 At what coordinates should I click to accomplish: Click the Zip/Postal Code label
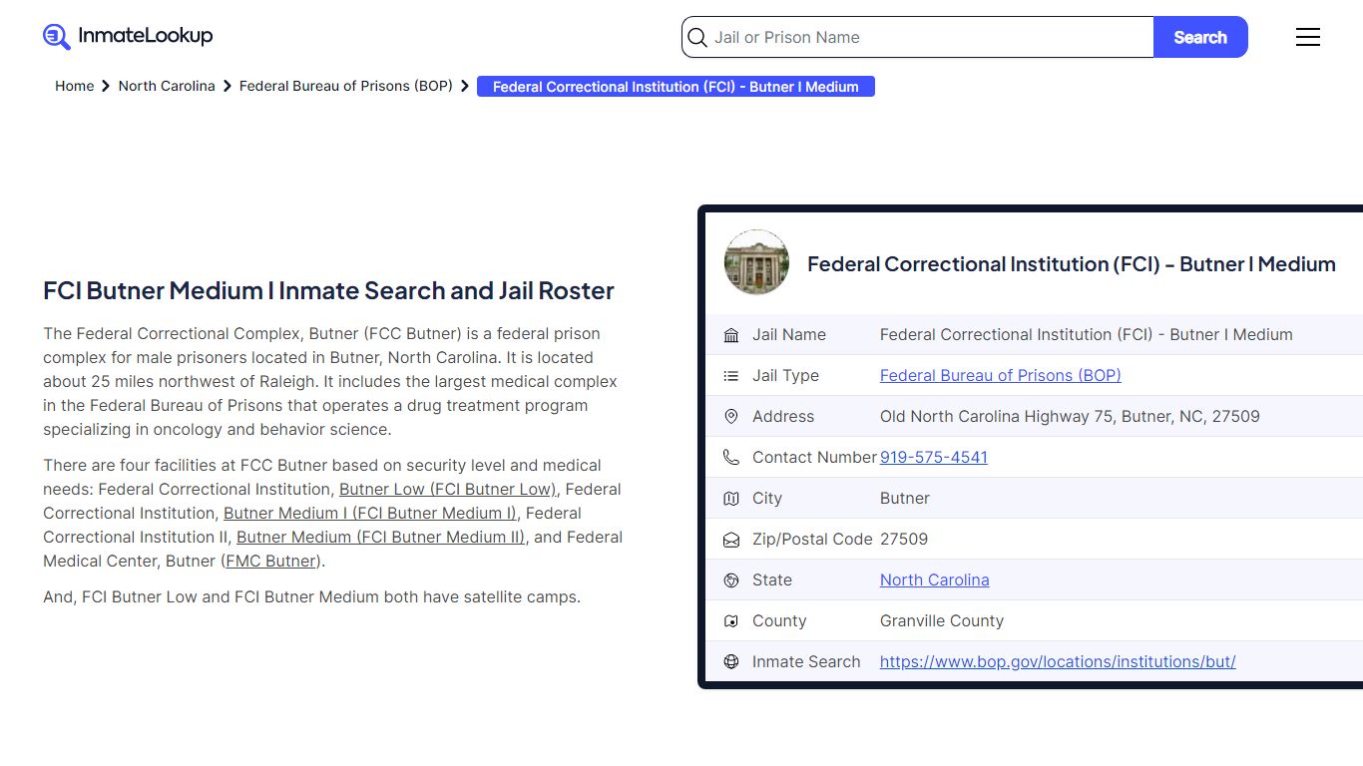click(x=812, y=539)
